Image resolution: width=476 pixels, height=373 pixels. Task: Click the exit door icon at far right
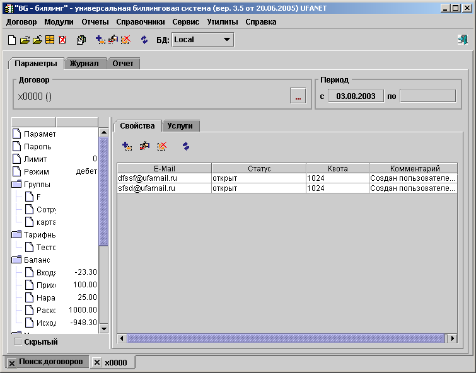(462, 40)
